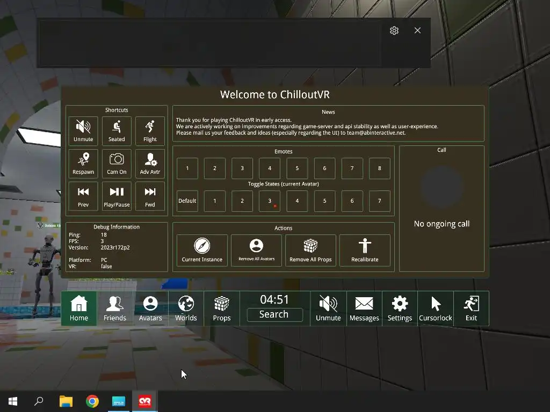Open the Windows Start menu

pos(13,401)
